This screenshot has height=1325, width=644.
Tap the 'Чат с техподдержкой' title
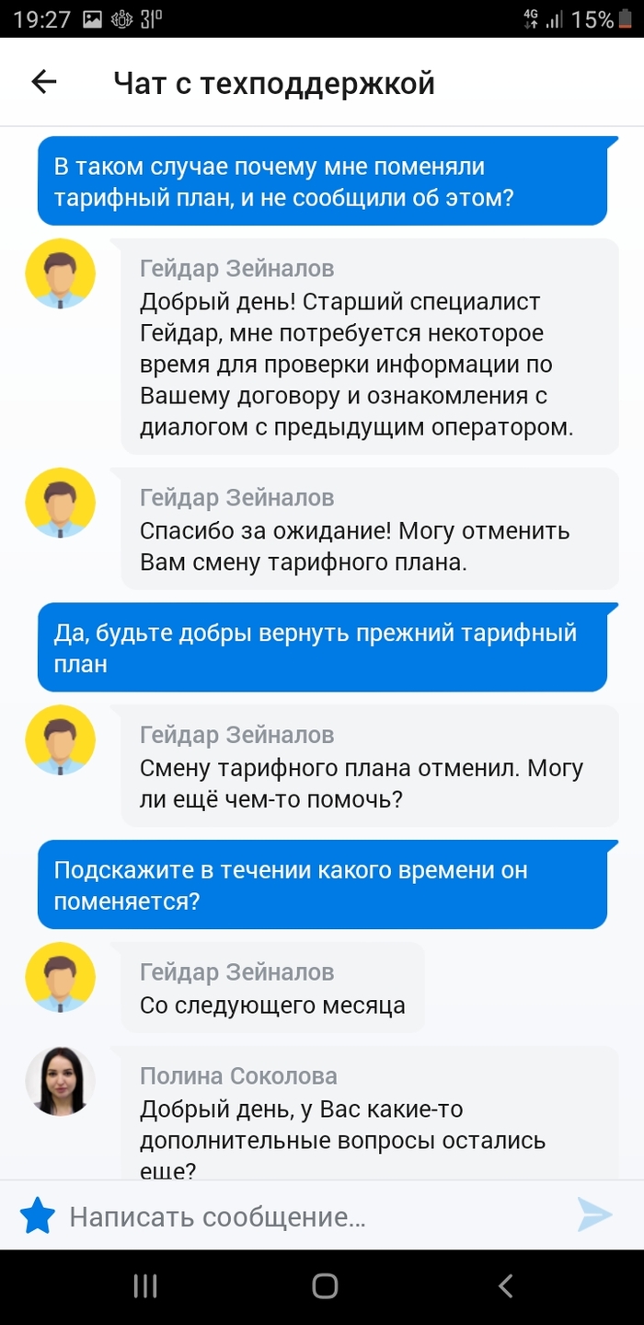273,84
